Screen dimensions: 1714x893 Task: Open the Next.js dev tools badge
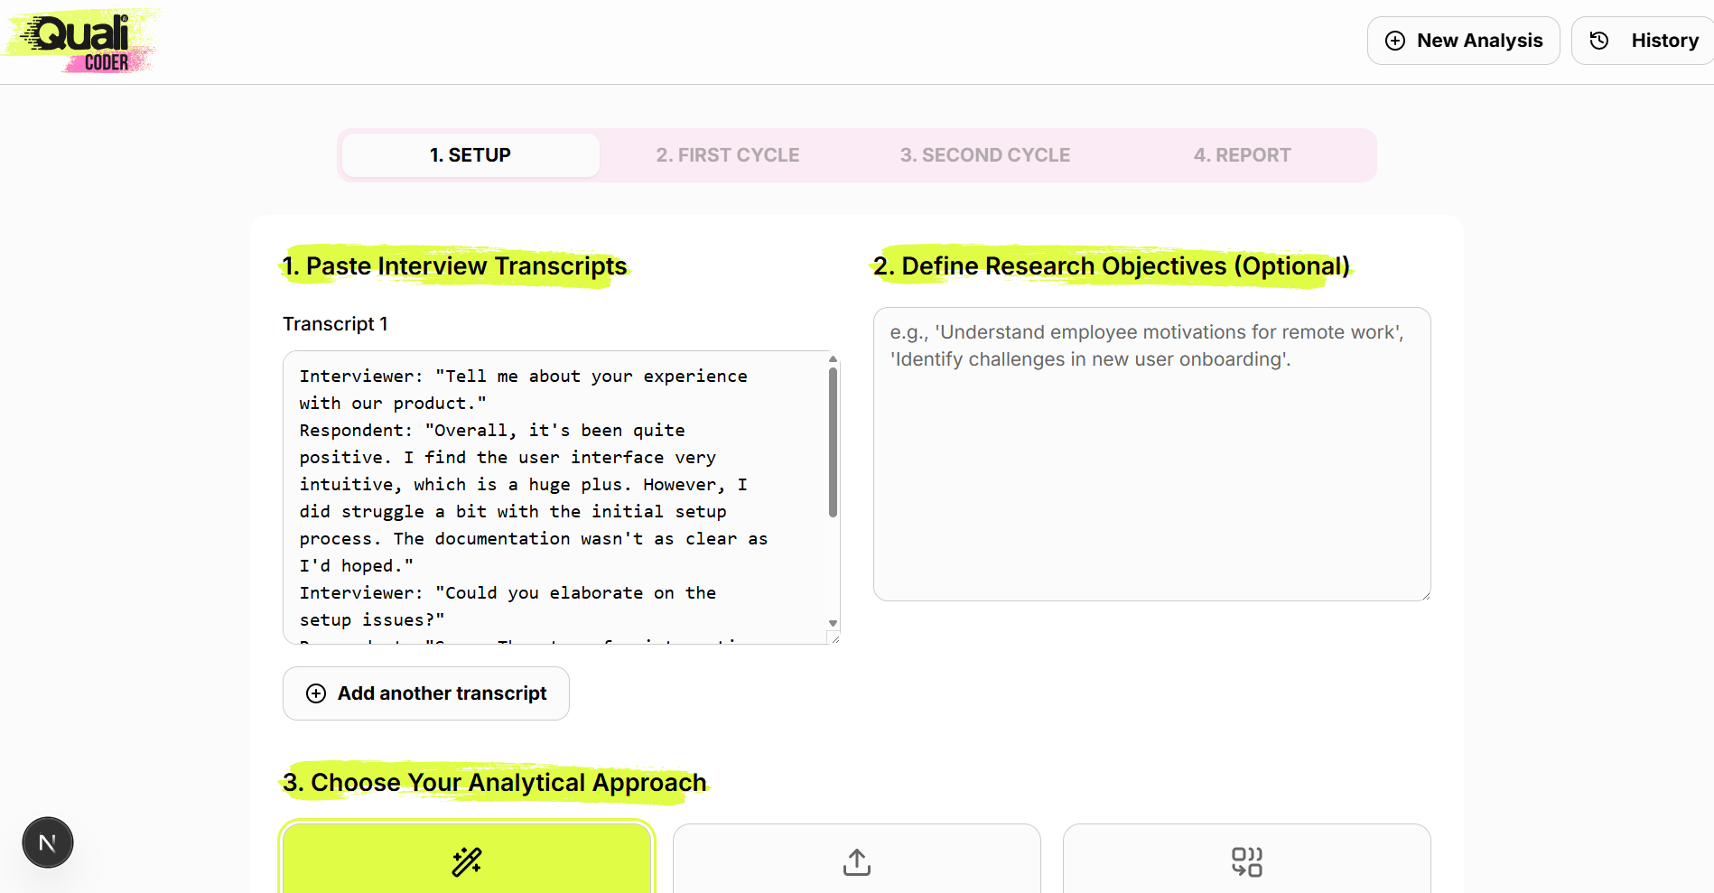click(x=48, y=842)
